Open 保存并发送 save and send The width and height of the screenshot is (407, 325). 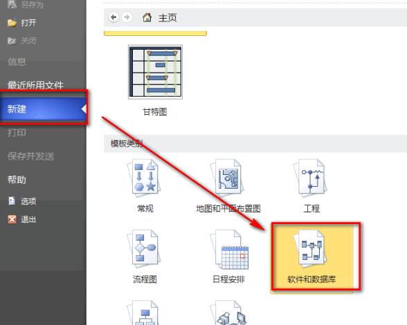pyautogui.click(x=30, y=156)
